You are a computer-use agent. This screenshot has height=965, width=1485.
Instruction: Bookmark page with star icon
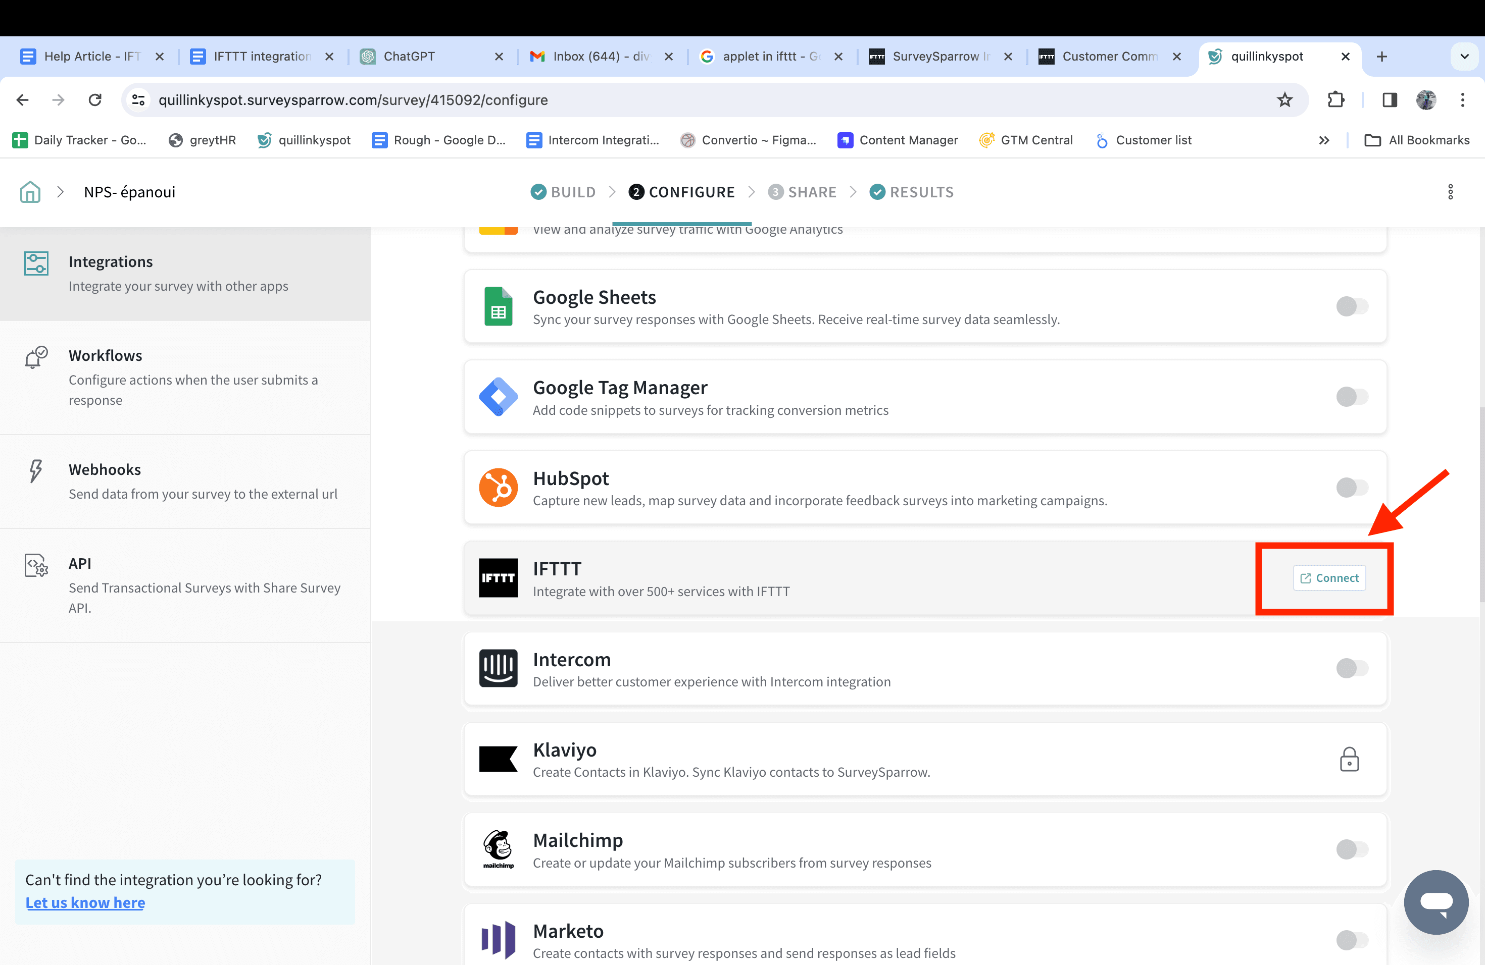tap(1284, 100)
